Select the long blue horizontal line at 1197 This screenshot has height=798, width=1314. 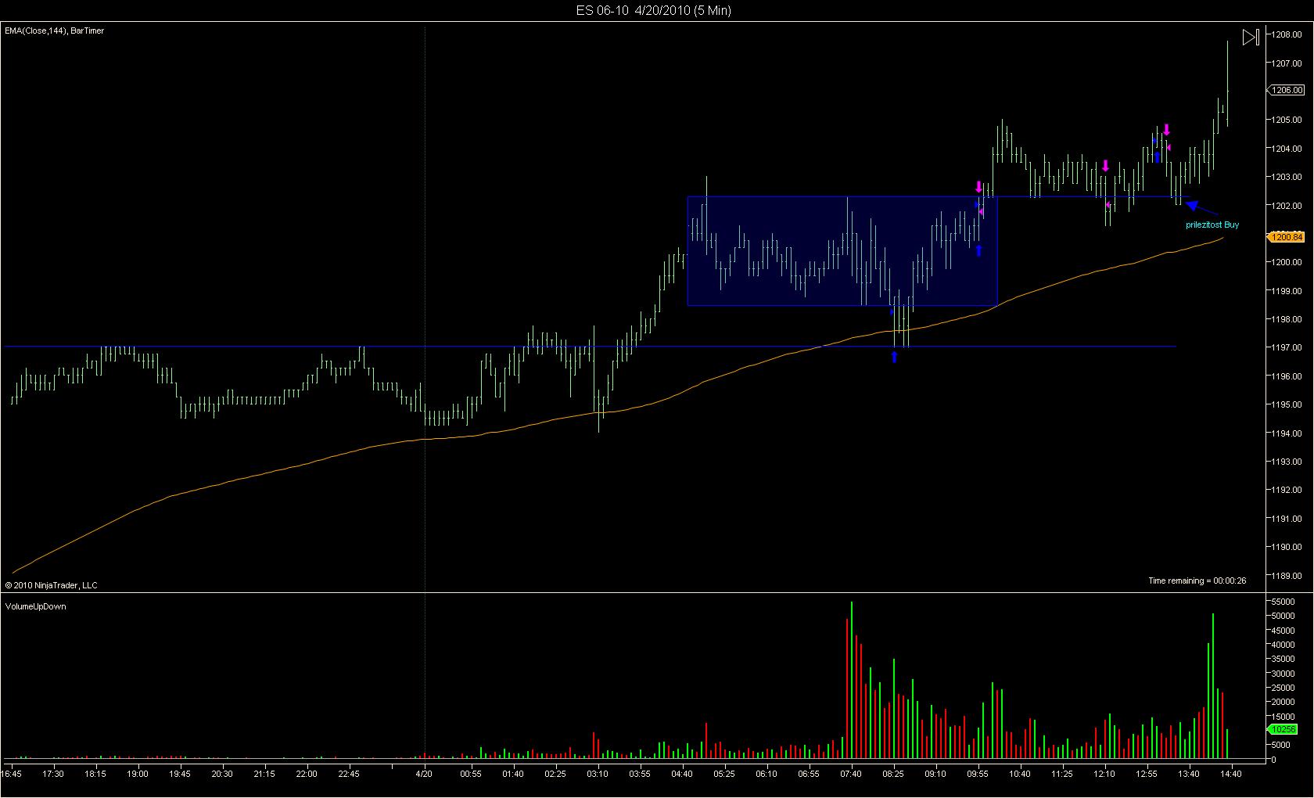(590, 346)
